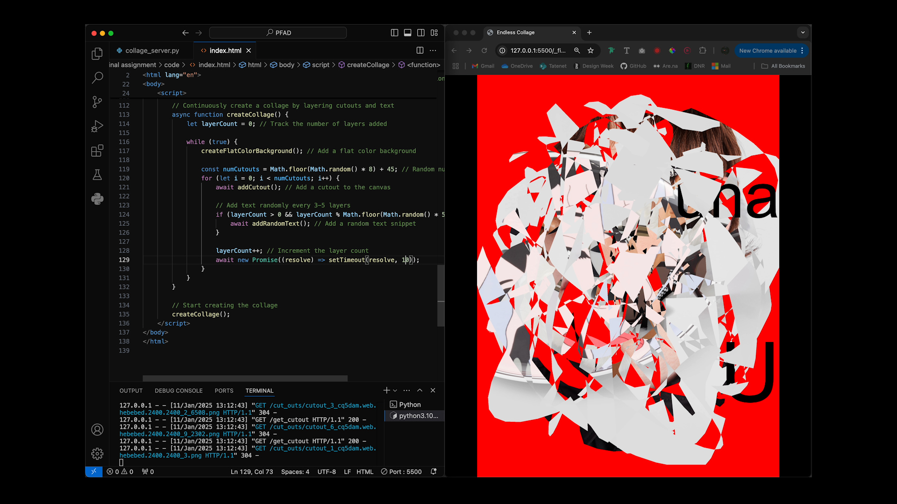This screenshot has height=504, width=897.
Task: Open the Design Week bookmark
Action: pos(593,66)
